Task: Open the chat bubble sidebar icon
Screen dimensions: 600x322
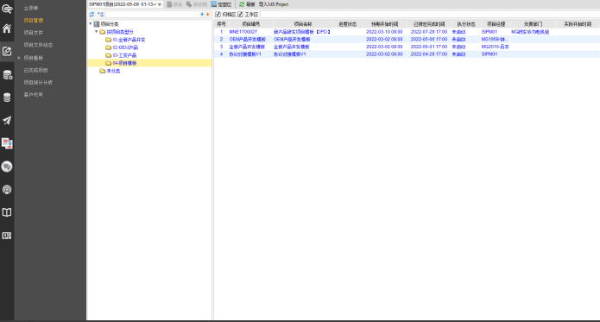Action: tap(7, 167)
